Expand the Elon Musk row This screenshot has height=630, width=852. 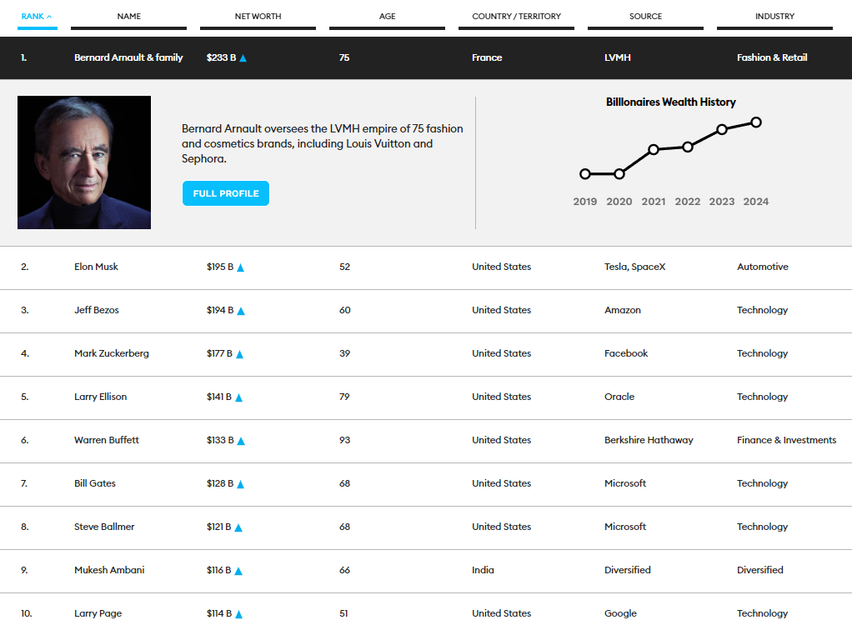tap(96, 267)
